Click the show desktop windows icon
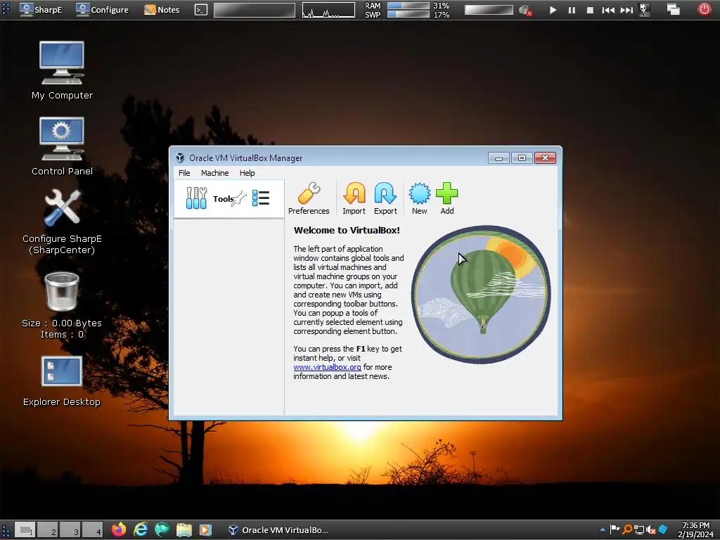This screenshot has height=540, width=720. coord(673,10)
